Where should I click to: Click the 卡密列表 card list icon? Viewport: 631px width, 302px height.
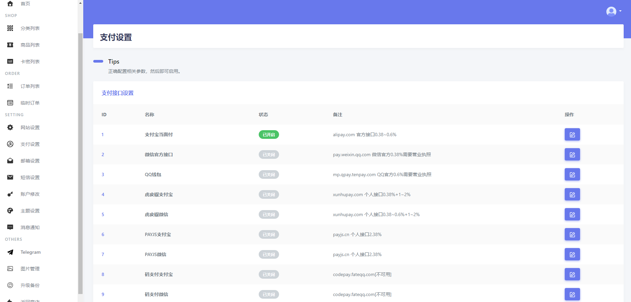pyautogui.click(x=10, y=61)
